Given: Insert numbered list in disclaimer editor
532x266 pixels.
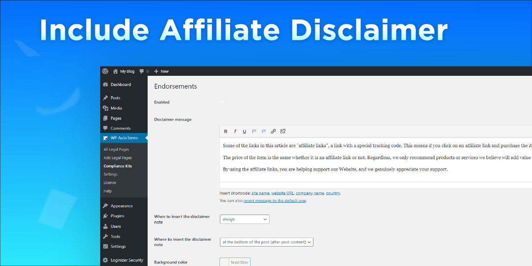Looking at the screenshot, I should click(264, 131).
